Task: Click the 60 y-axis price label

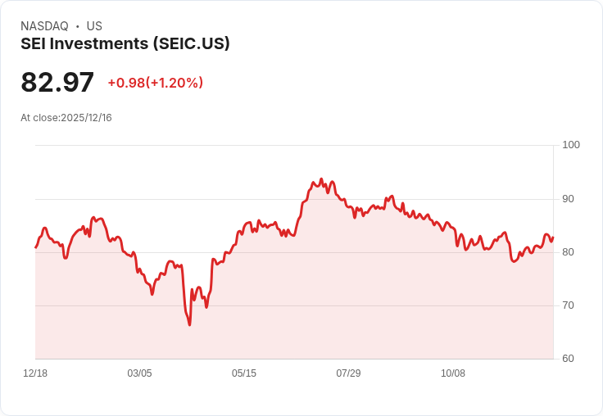Action: click(x=569, y=359)
